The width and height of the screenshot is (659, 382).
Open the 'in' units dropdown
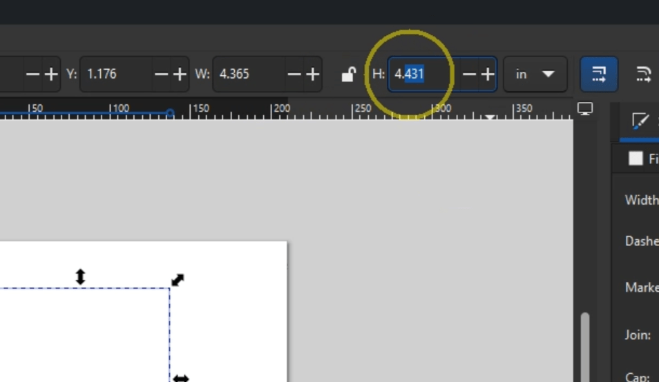(x=535, y=74)
